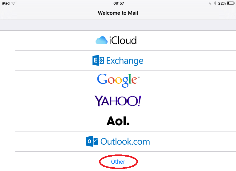Tap the Do Not Disturb moon icon

click(210, 3)
